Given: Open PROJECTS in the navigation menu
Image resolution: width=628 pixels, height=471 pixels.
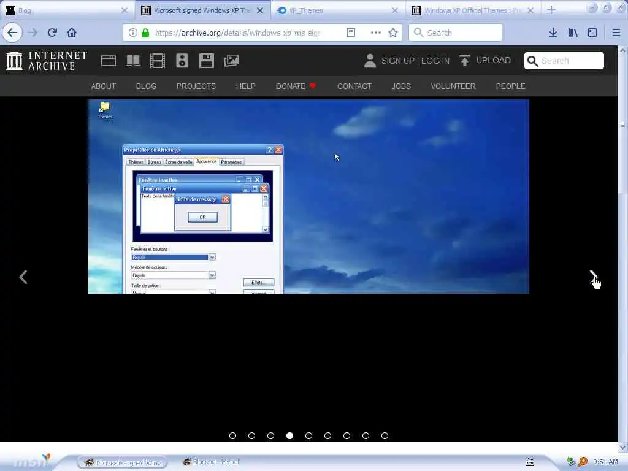Looking at the screenshot, I should 196,86.
